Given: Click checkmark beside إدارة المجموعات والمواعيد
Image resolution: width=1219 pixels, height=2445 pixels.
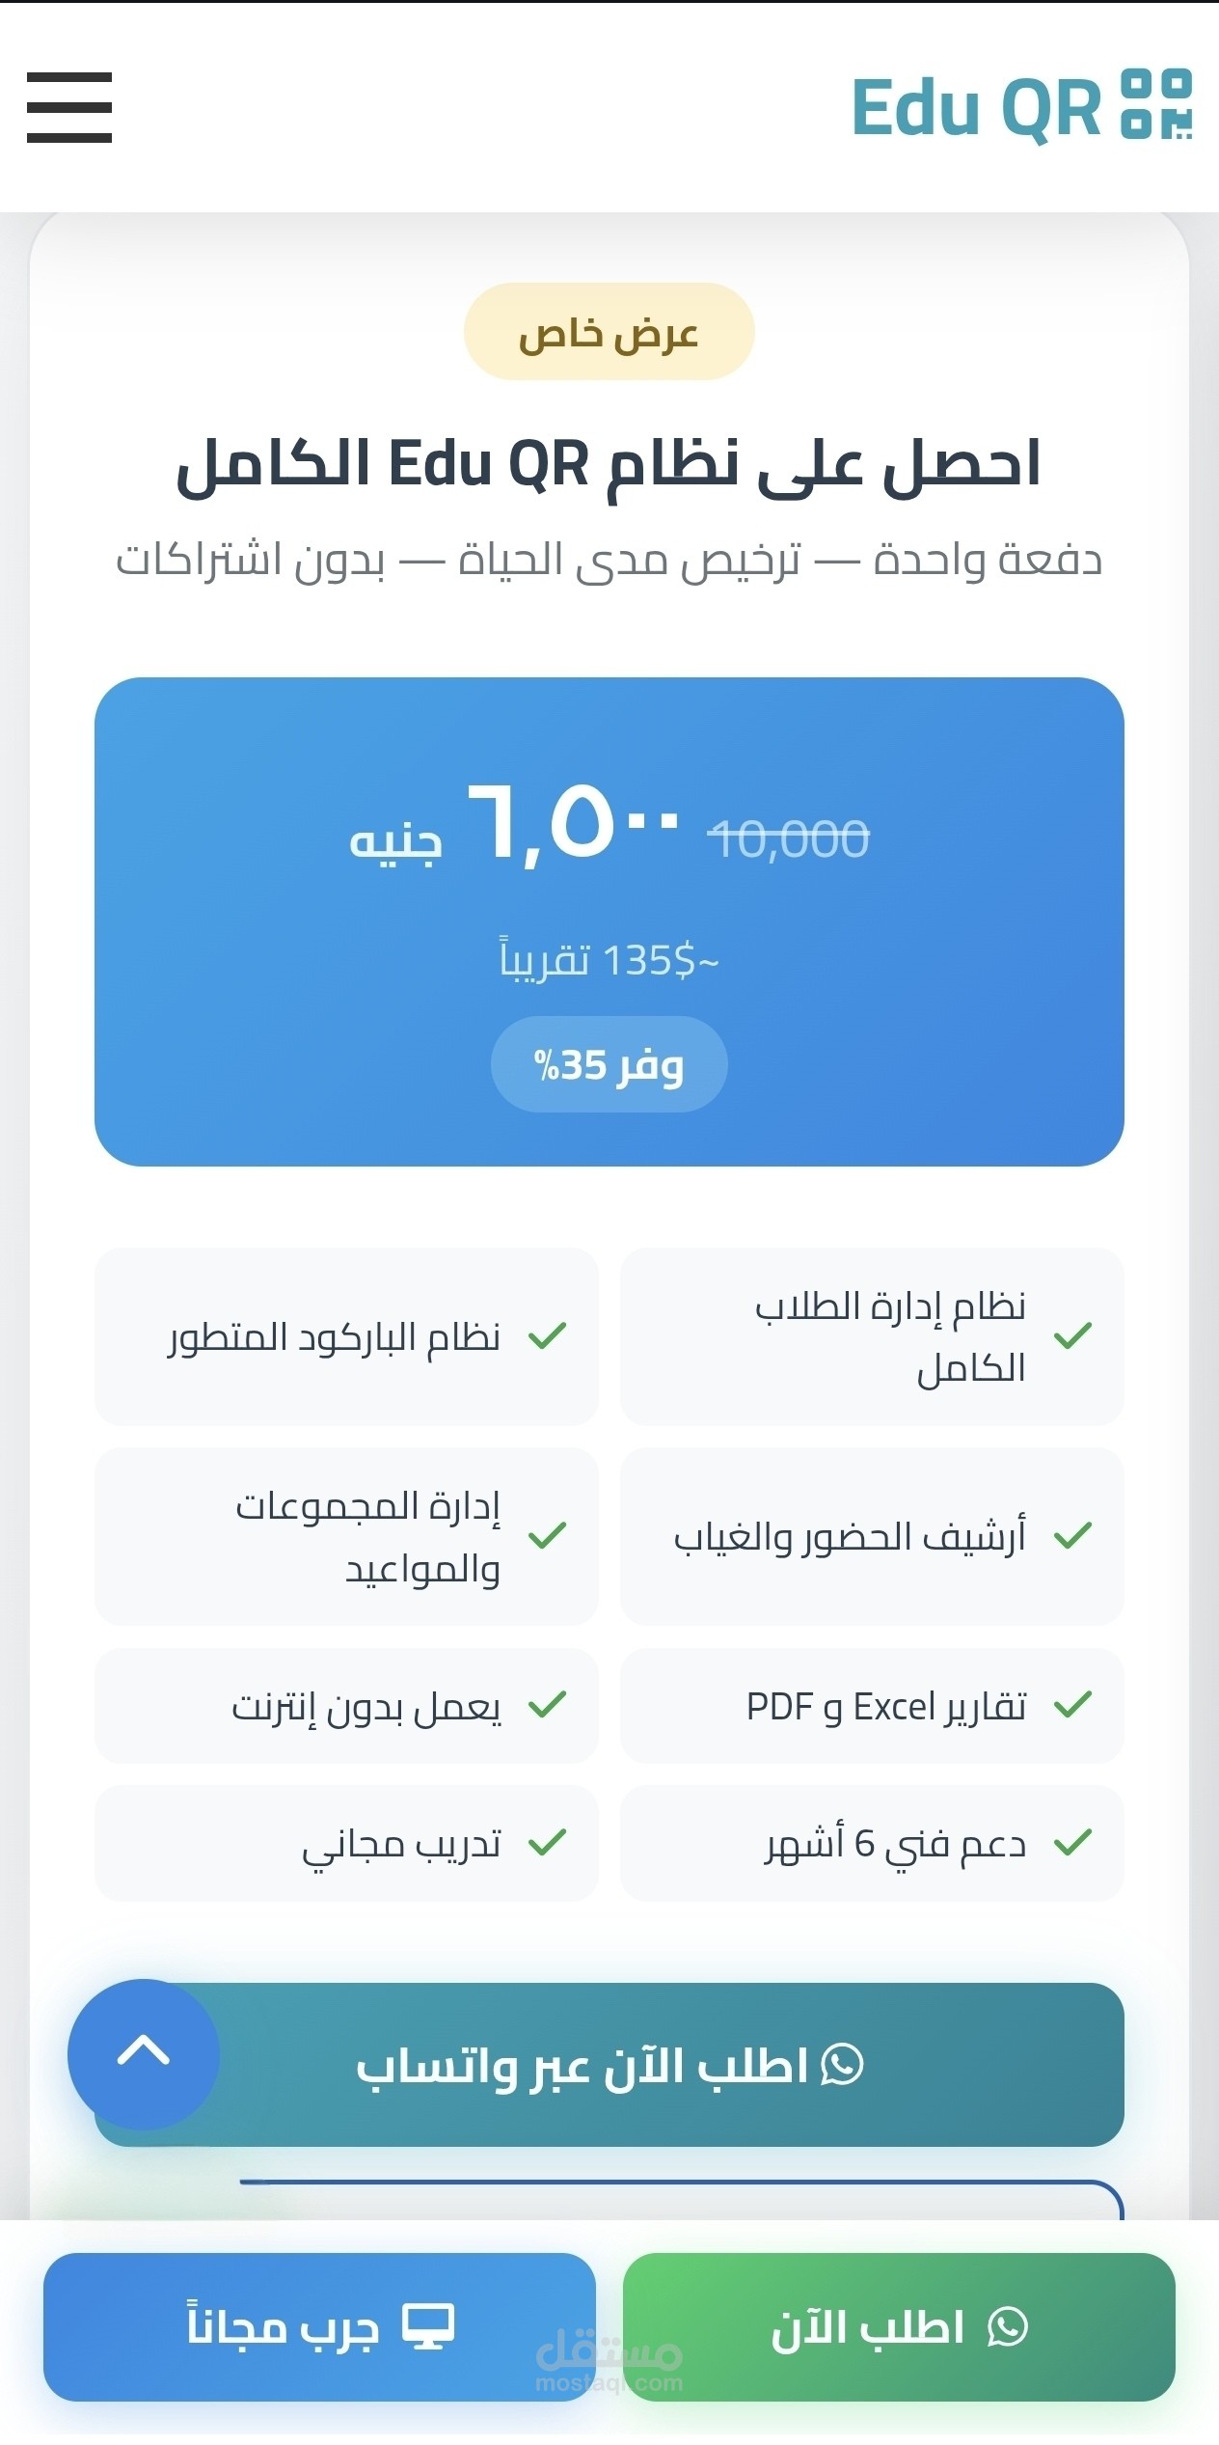Looking at the screenshot, I should point(547,1535).
